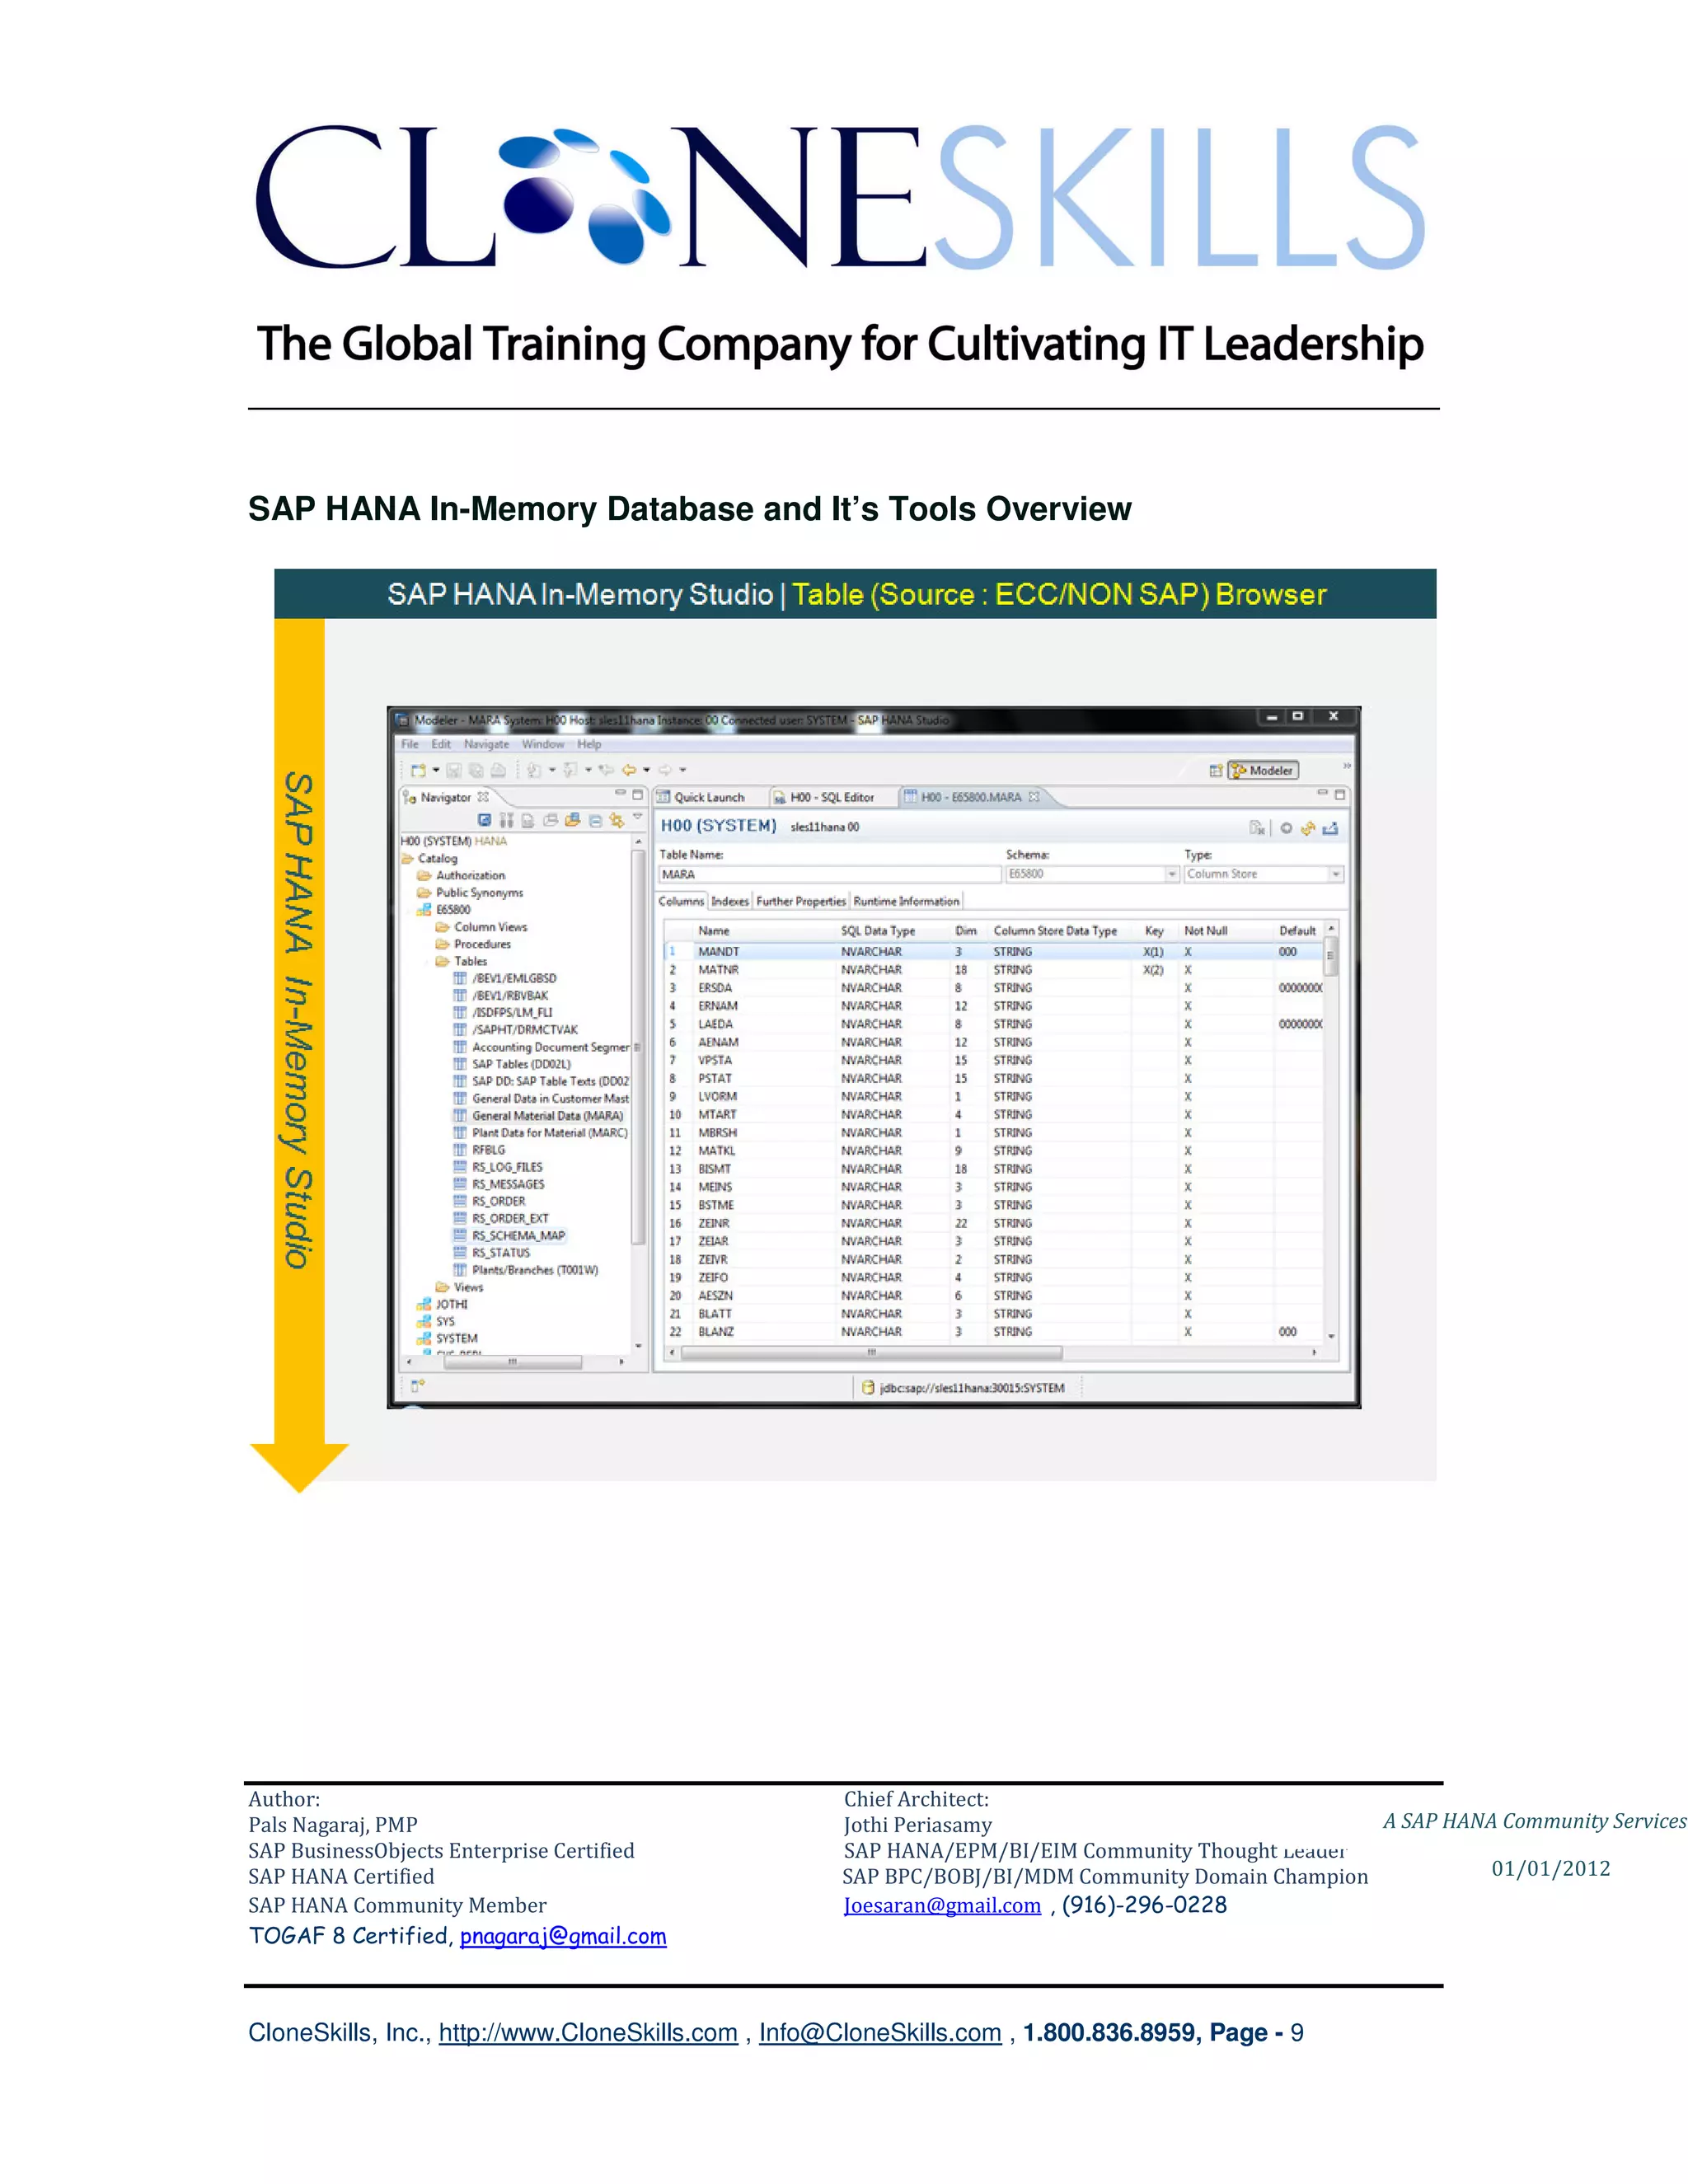Screen dimensions: 1688x2184
Task: Open the New wizard dropdown arrow
Action: (435, 770)
